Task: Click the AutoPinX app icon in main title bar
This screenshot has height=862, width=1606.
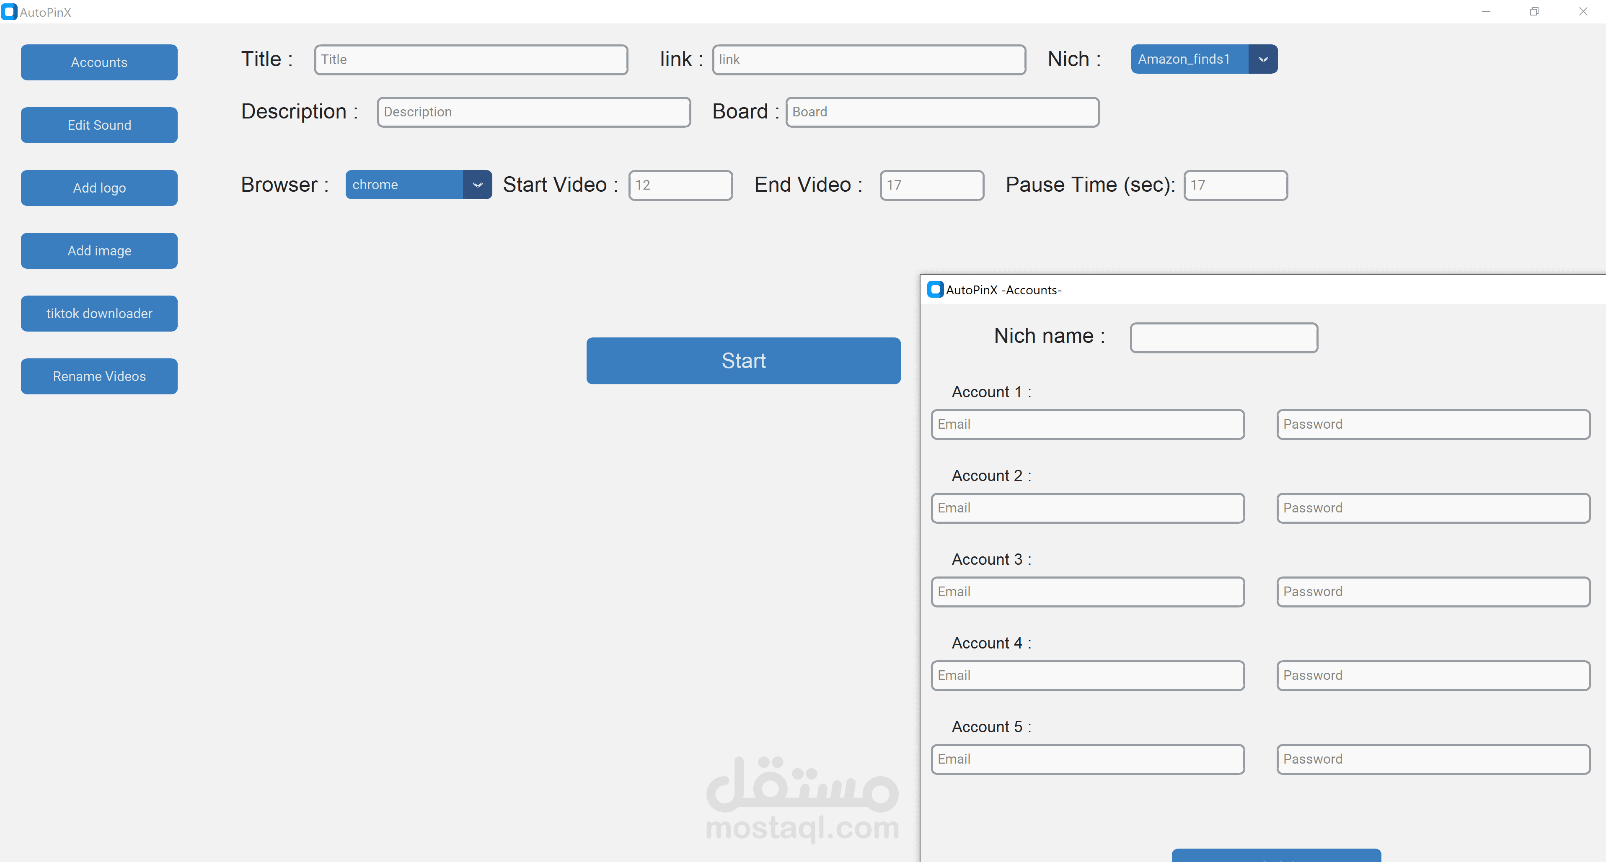Action: tap(9, 12)
